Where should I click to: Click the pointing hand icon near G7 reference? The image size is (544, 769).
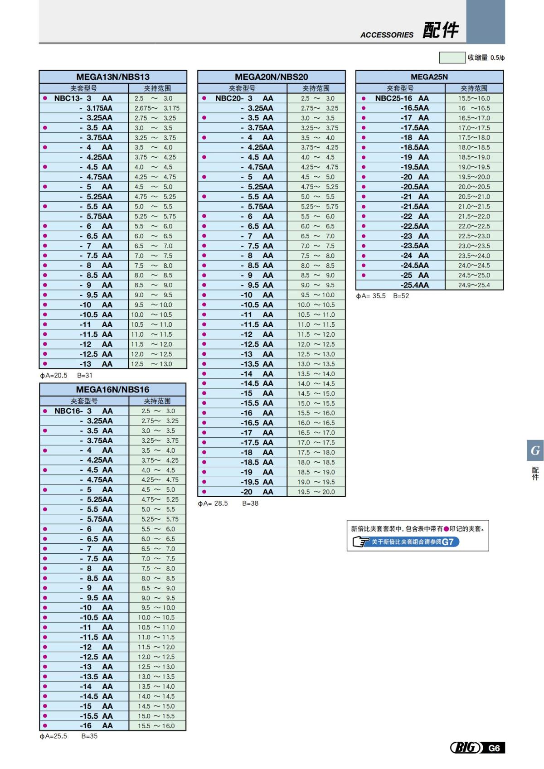click(x=361, y=542)
